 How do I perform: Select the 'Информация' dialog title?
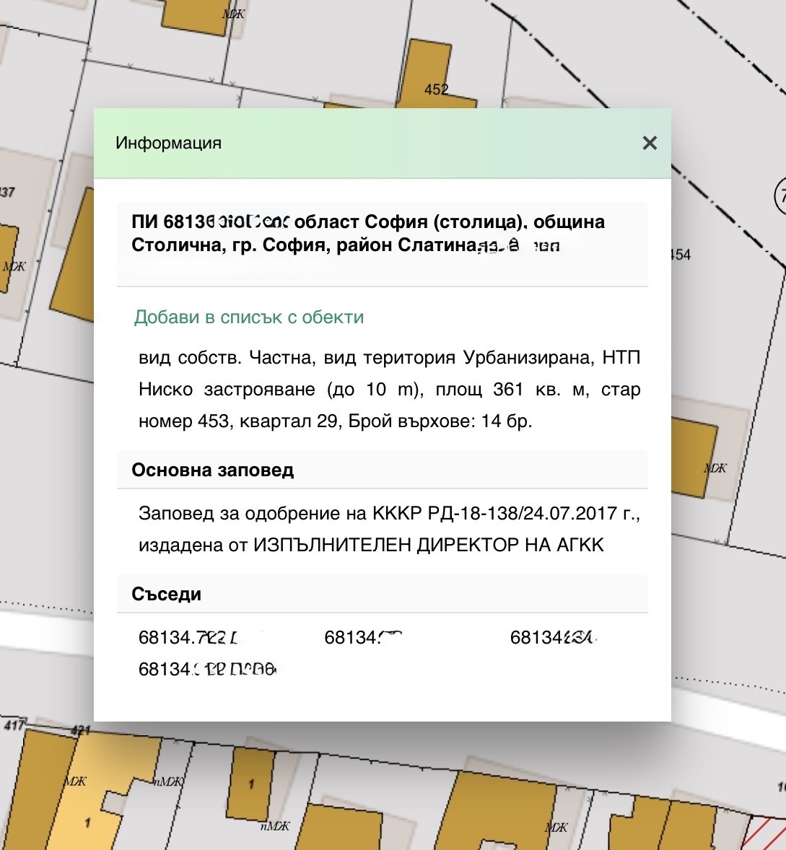click(x=169, y=143)
